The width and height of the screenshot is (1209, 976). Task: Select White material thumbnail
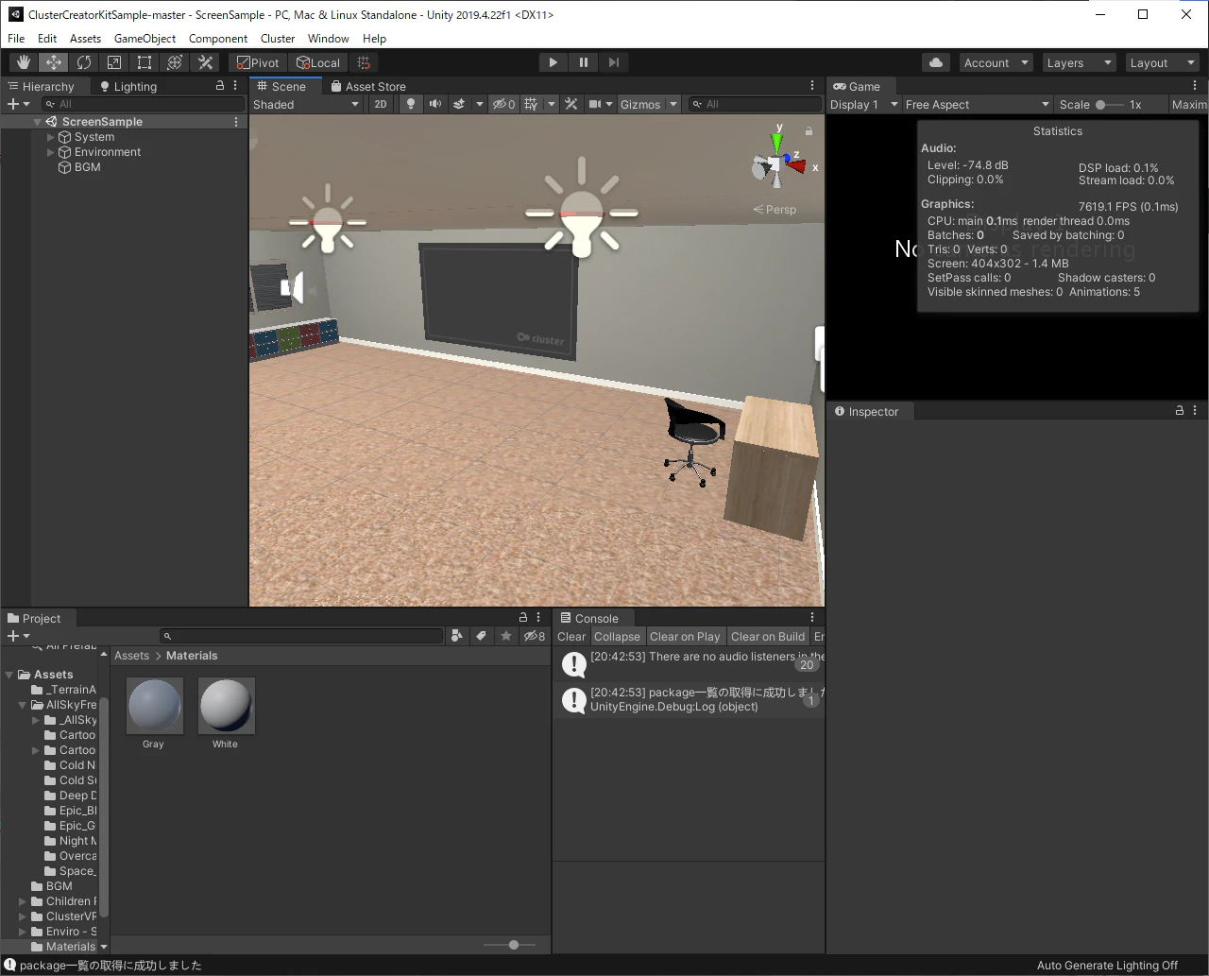[x=225, y=706]
